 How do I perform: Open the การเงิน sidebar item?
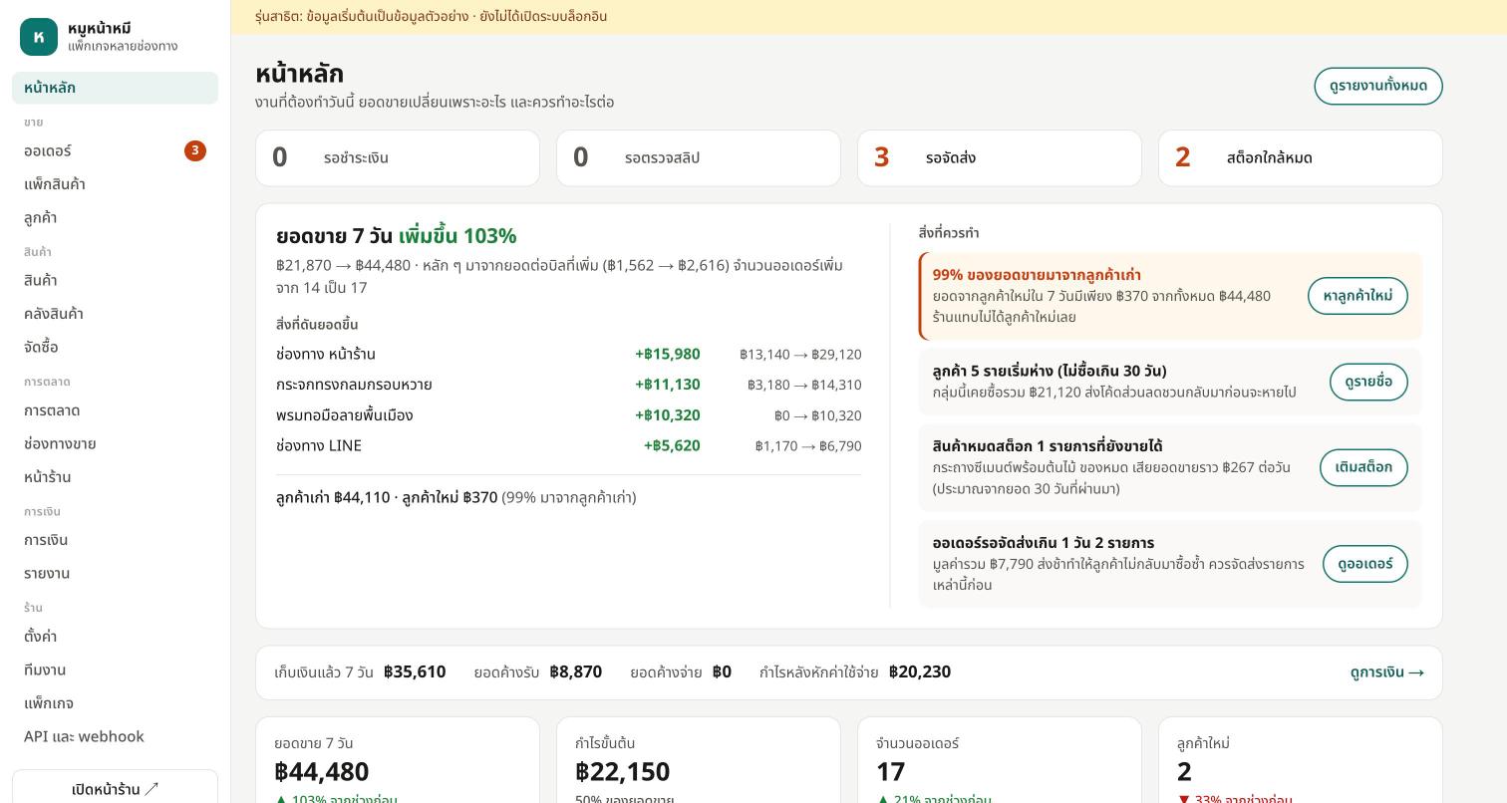pyautogui.click(x=115, y=540)
